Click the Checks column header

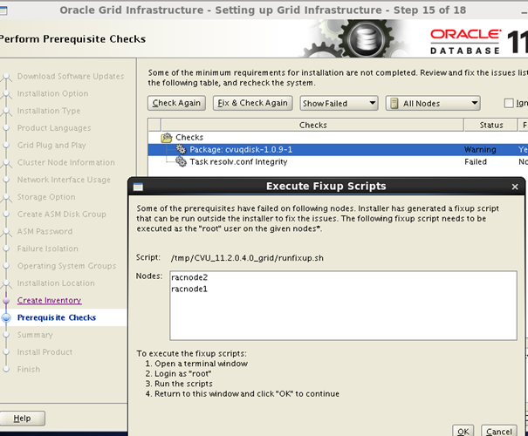point(312,125)
